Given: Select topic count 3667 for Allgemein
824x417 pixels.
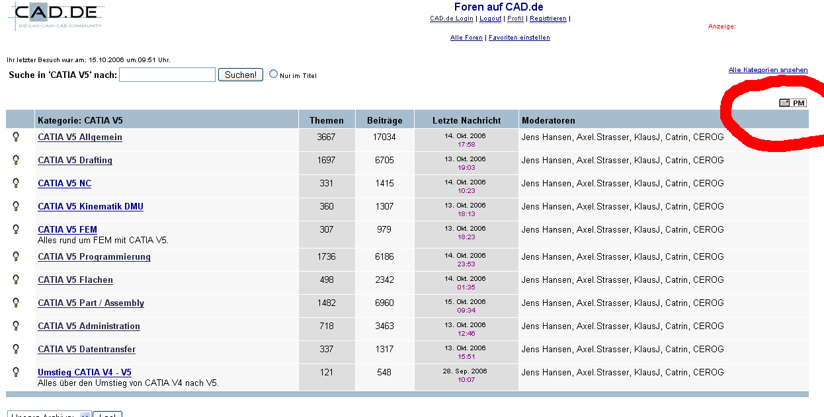Looking at the screenshot, I should coord(327,137).
